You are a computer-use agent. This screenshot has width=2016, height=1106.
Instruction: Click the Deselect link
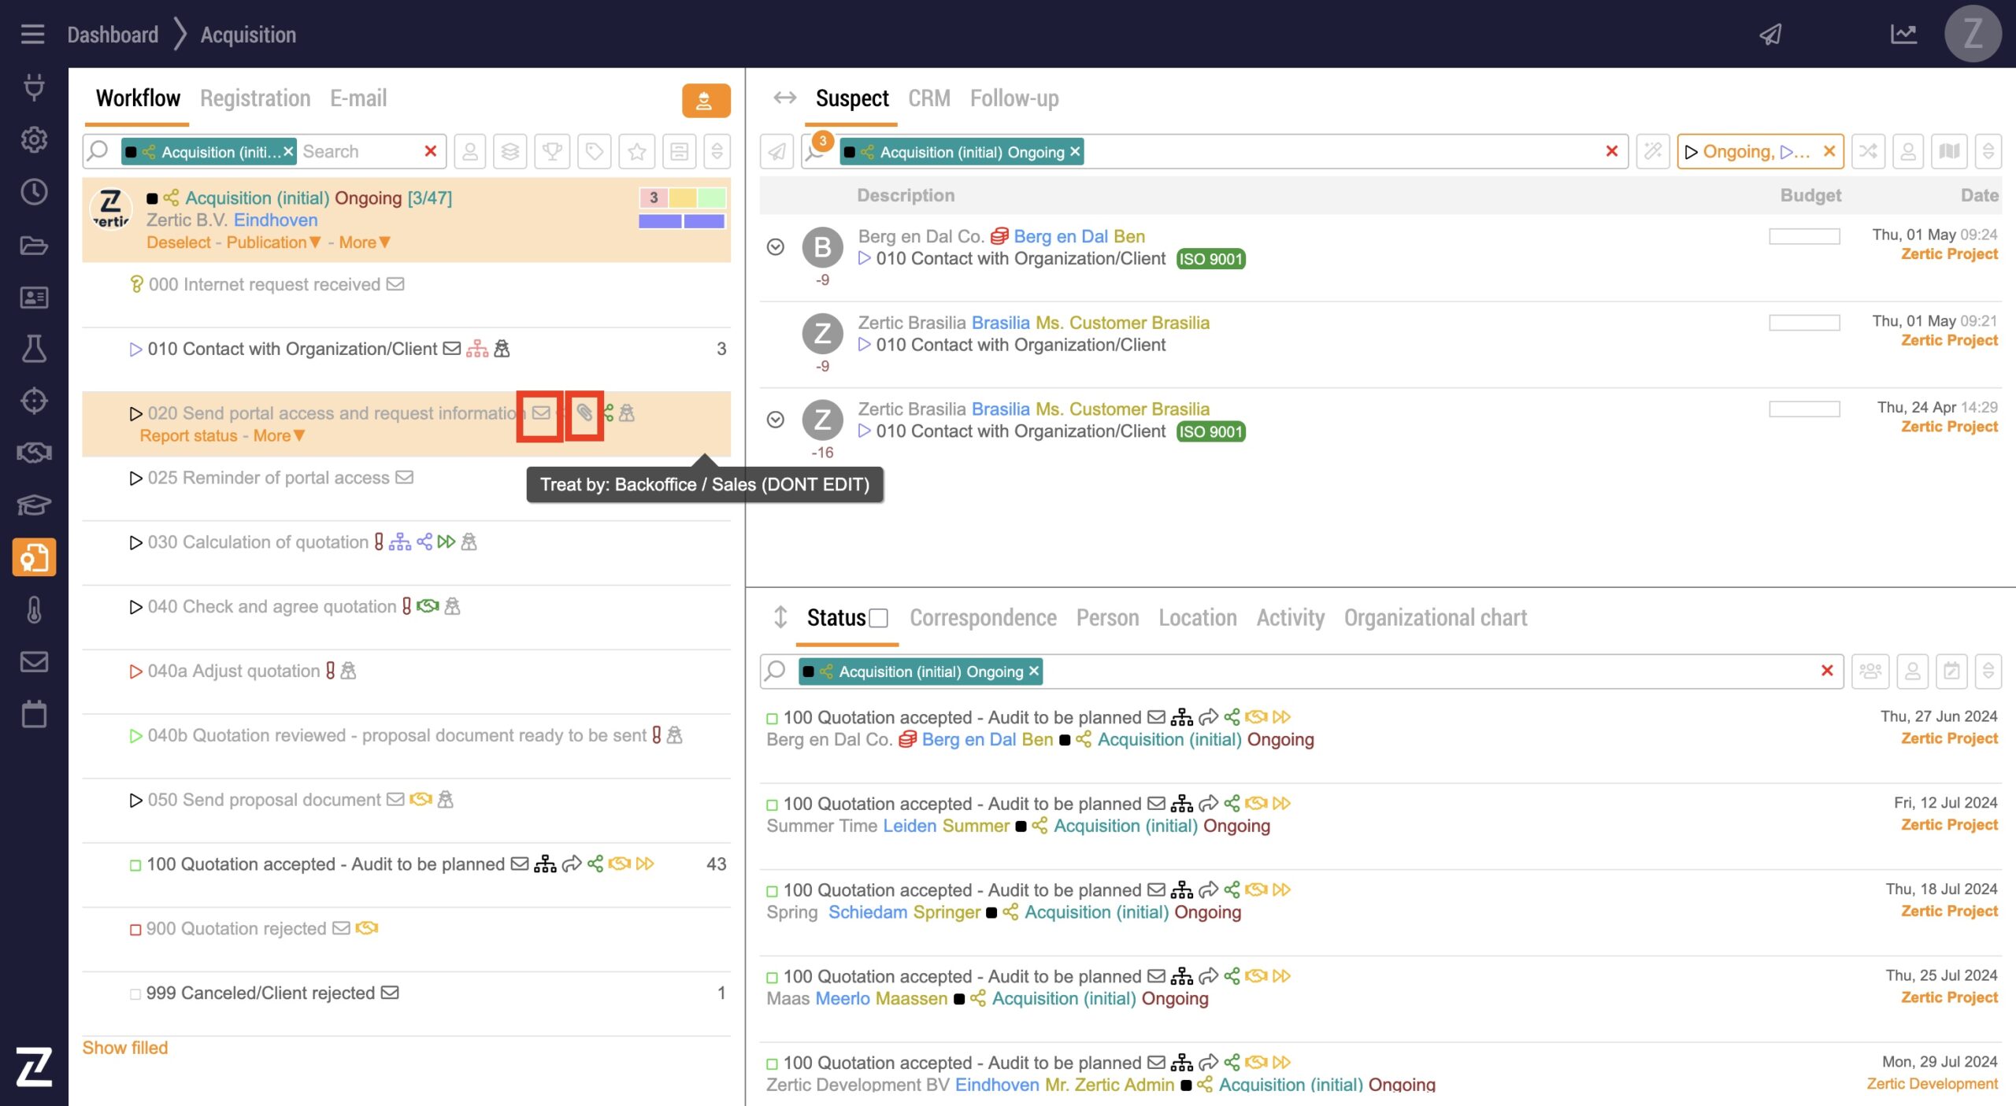point(178,242)
